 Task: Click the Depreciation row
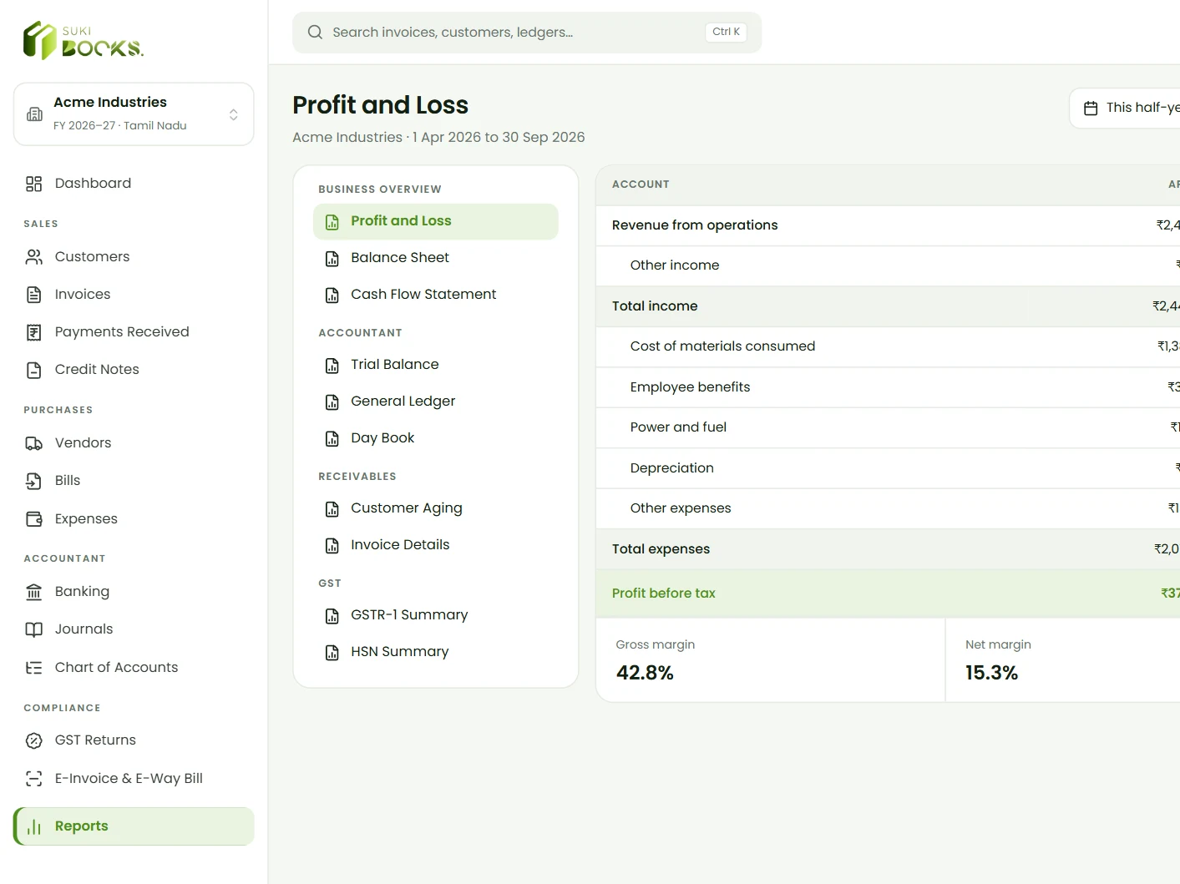(x=888, y=468)
